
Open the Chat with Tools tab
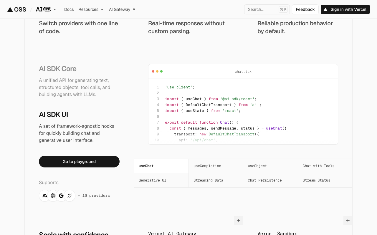[325, 166]
